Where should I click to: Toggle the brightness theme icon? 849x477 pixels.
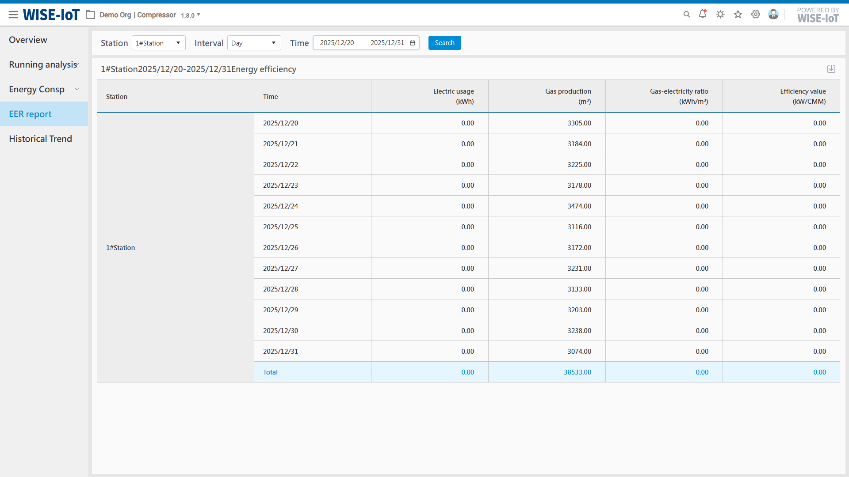(720, 15)
